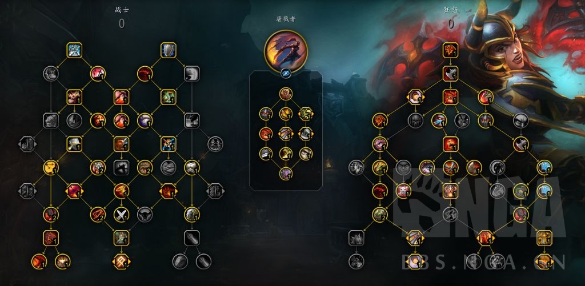The width and height of the screenshot is (585, 286).
Task: Select the golden armored figure square talent in 狂怒
Action: [x=544, y=238]
